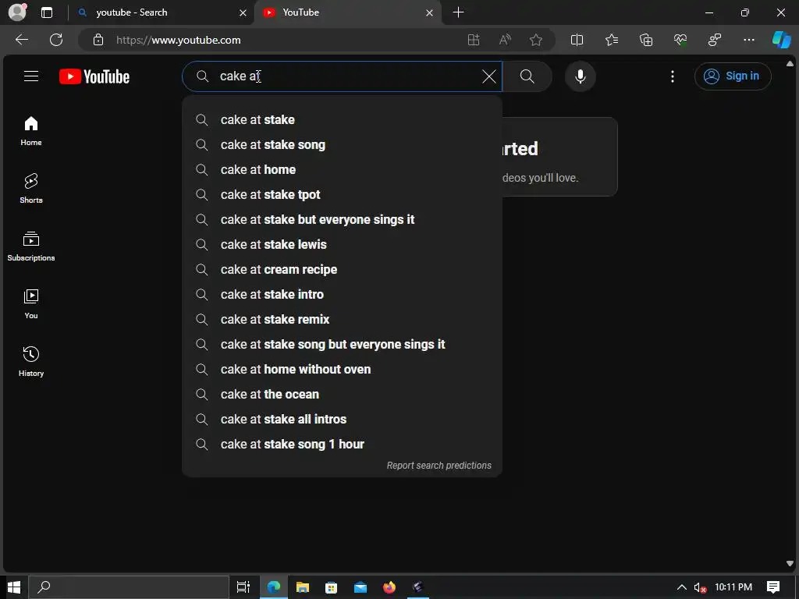Open Edge Settings and more menu
This screenshot has height=599, width=799.
[749, 40]
